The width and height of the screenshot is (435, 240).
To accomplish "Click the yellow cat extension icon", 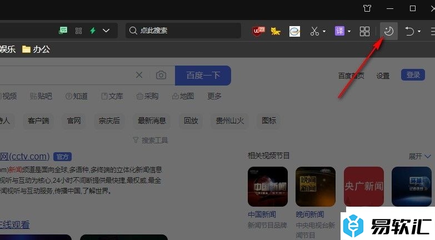I will (276, 31).
